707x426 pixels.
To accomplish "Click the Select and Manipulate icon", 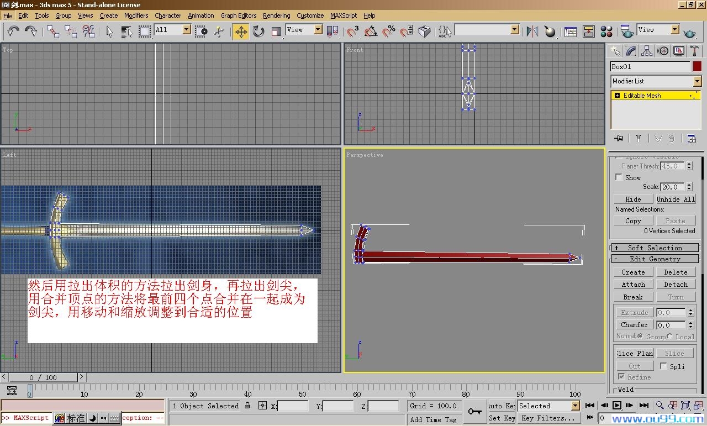I will (x=219, y=31).
